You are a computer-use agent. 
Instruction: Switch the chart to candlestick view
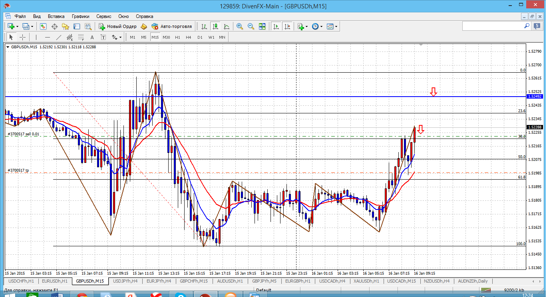pyautogui.click(x=215, y=26)
